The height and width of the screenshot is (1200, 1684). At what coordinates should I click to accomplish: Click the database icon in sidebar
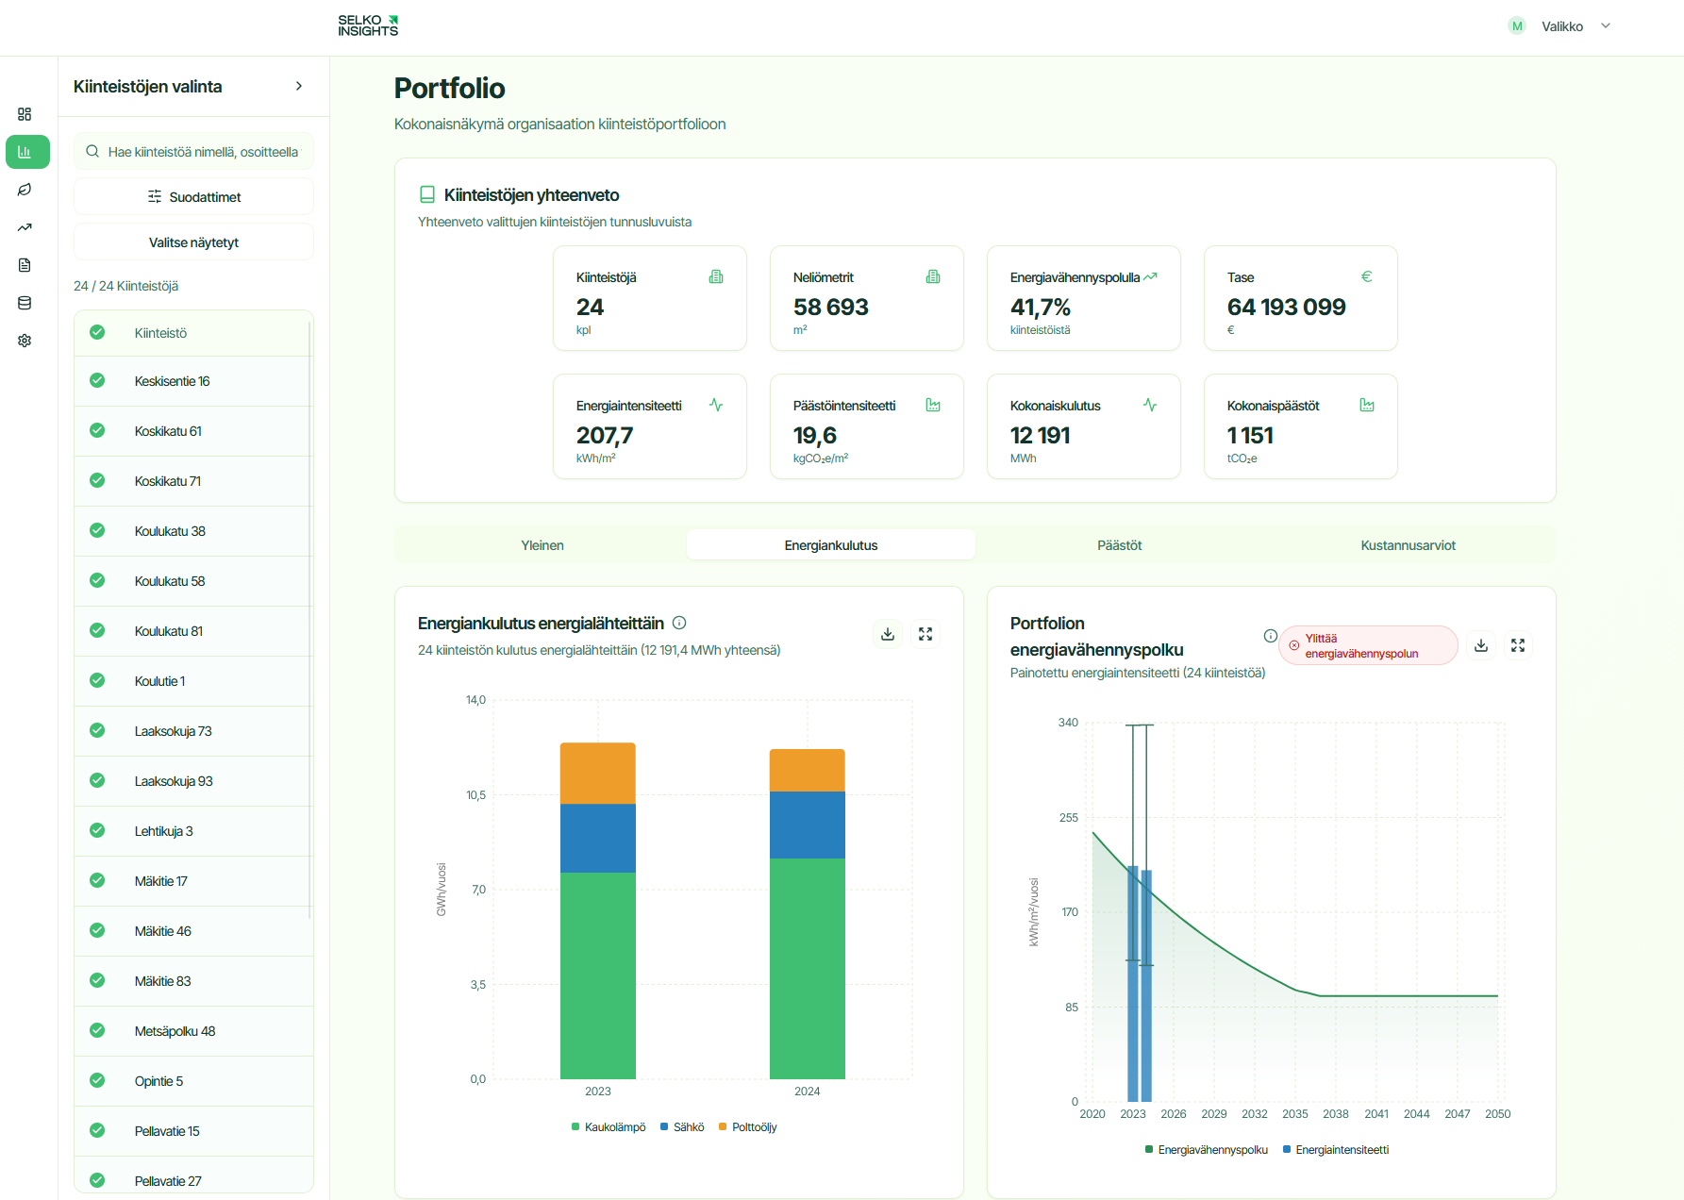25,303
